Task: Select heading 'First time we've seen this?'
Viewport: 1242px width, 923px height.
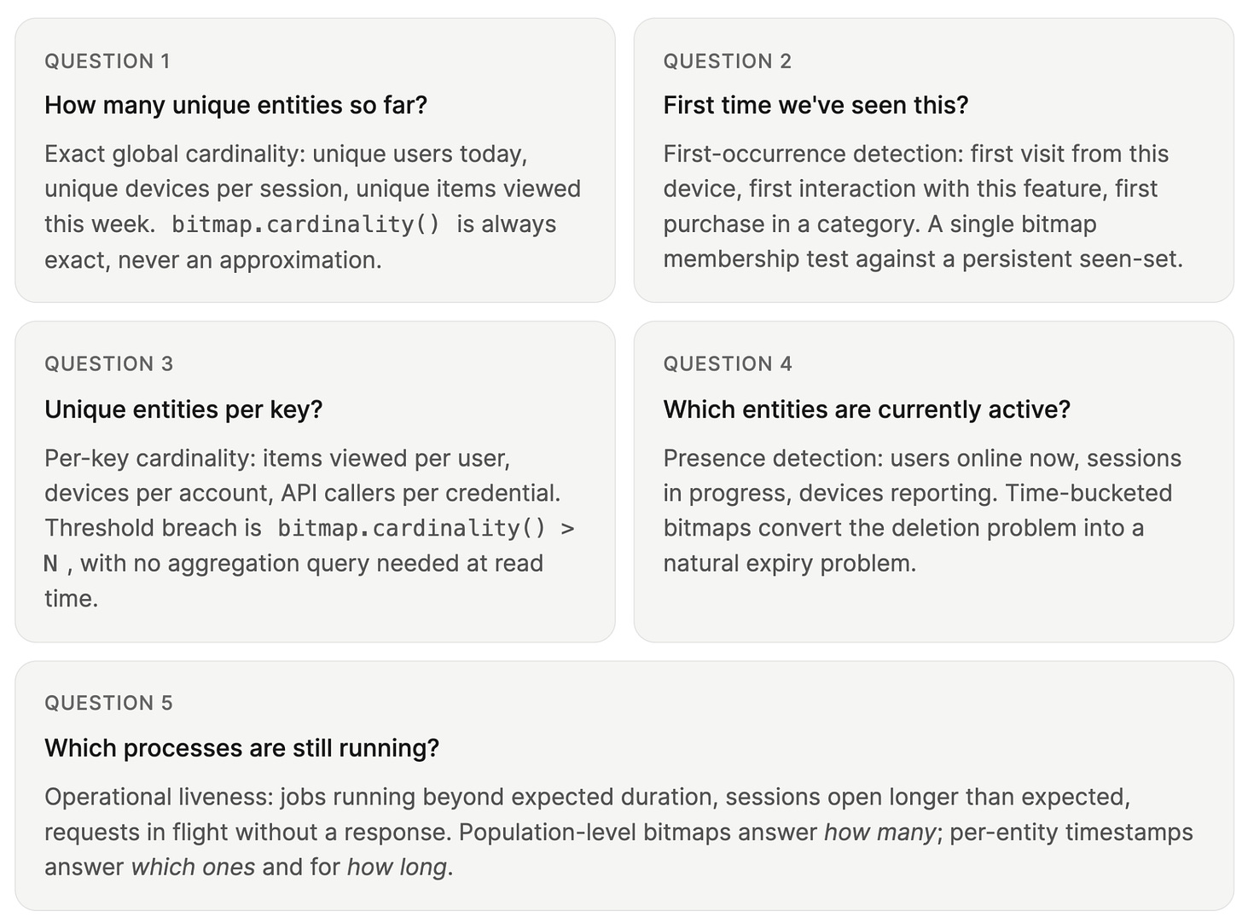Action: point(815,106)
